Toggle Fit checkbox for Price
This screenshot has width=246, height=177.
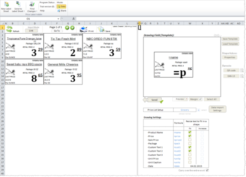pos(190,136)
